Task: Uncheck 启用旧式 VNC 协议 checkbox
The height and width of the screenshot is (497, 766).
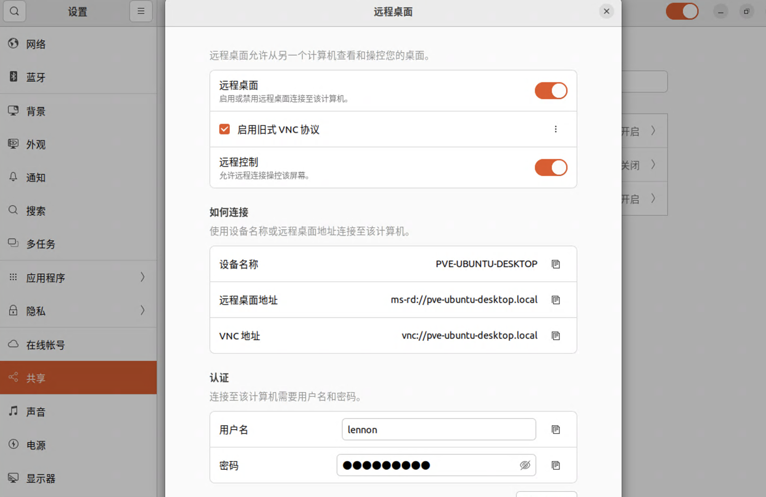Action: pyautogui.click(x=224, y=129)
